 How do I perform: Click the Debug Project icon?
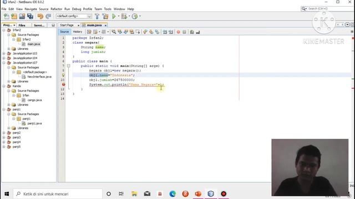(124, 16)
